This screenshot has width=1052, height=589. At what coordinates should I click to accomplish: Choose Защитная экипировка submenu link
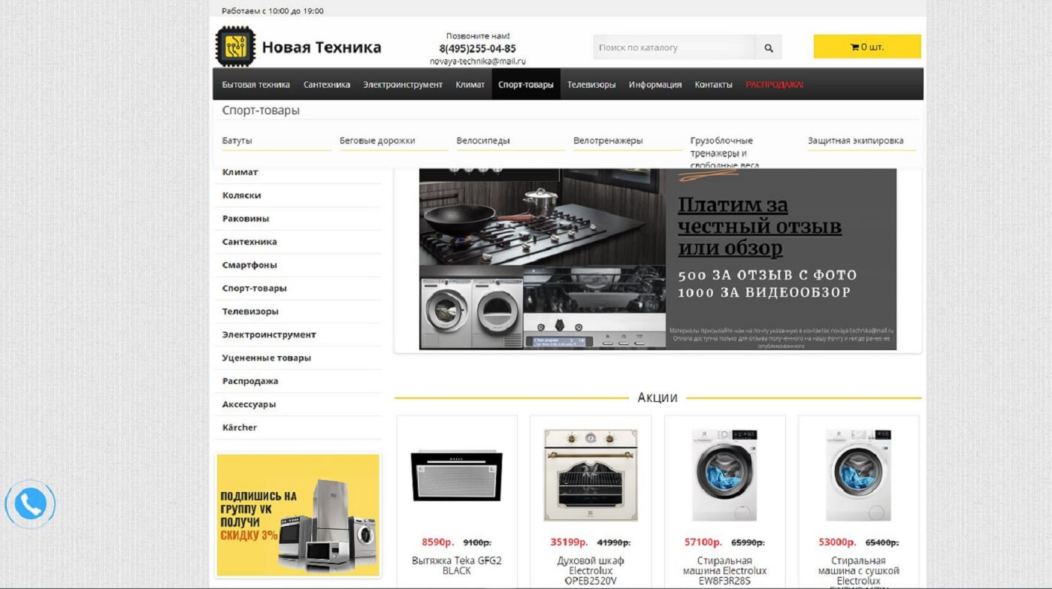(856, 140)
